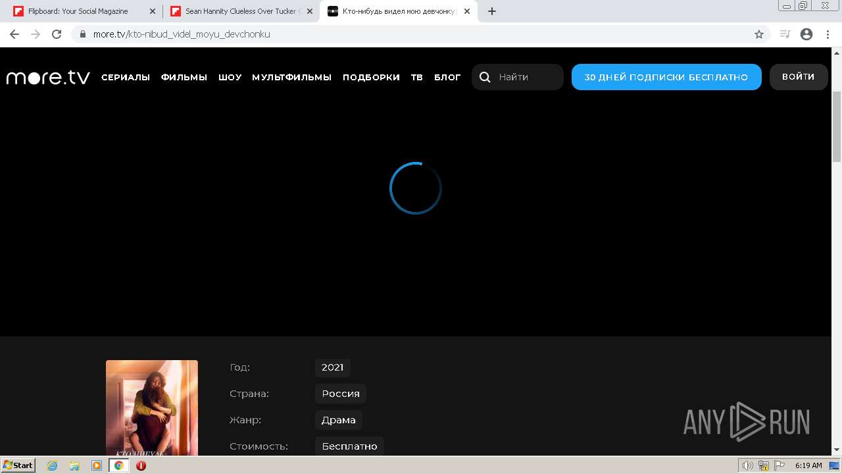The image size is (842, 474).
Task: Open the МУЛЬТФИЛЬМЫ section
Action: click(292, 77)
